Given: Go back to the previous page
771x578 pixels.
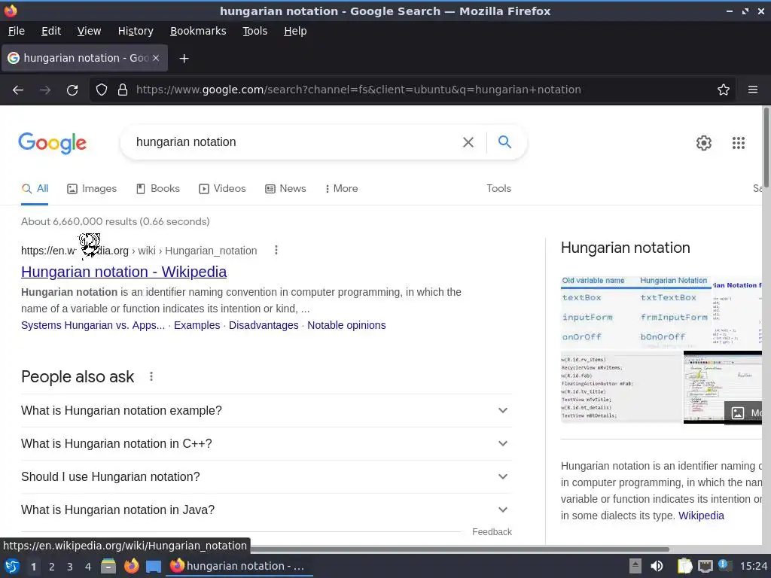Looking at the screenshot, I should click(x=18, y=90).
